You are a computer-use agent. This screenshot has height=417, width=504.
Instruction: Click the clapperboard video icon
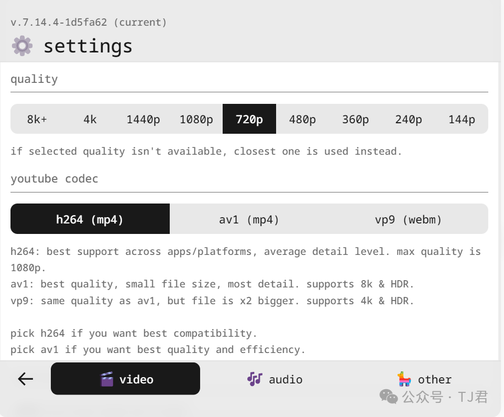click(x=107, y=379)
